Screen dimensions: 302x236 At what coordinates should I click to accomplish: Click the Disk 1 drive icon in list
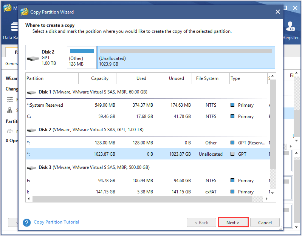click(31, 93)
